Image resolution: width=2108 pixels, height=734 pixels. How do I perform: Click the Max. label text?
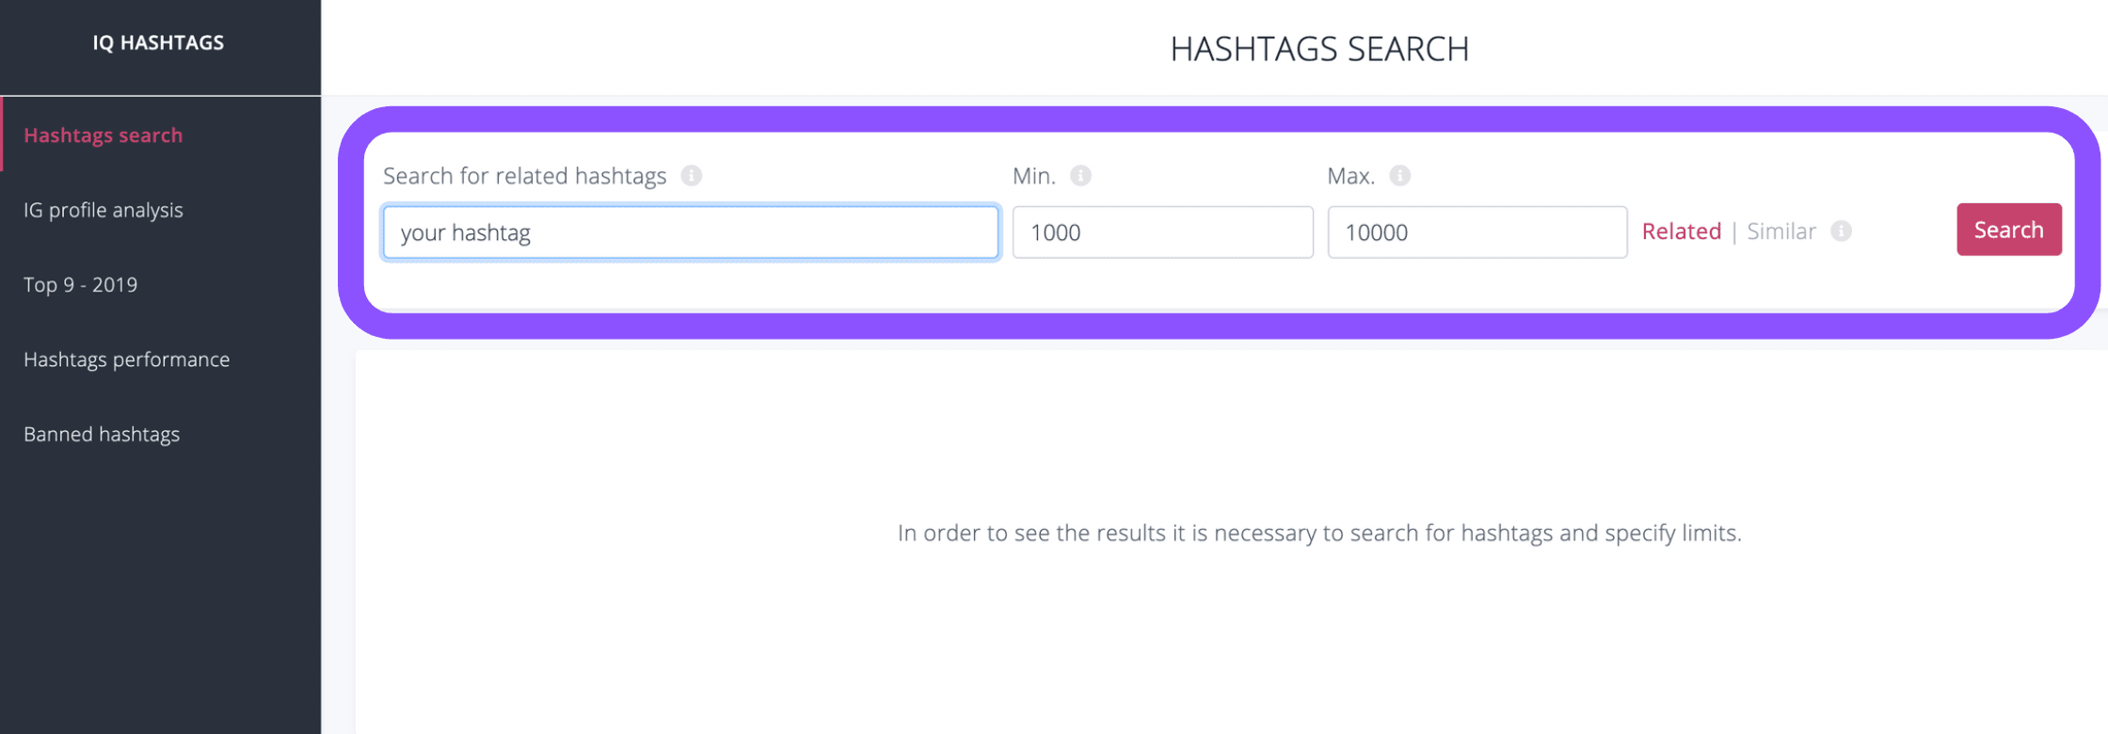1351,176
